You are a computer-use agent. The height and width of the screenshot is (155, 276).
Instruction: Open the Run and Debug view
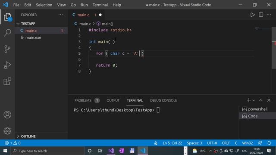(x=7, y=65)
